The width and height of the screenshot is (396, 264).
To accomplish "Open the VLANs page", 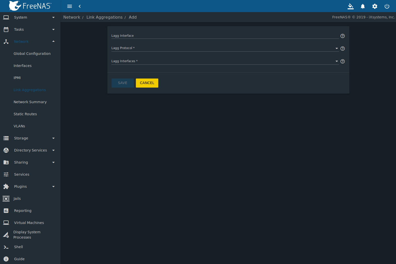I will [x=19, y=126].
